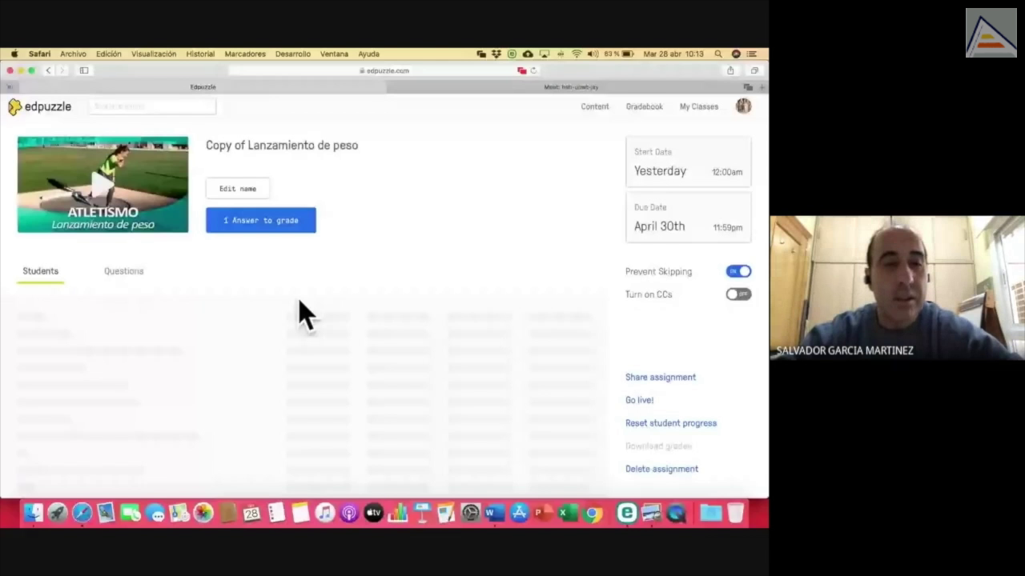The height and width of the screenshot is (576, 1025).
Task: Open Spotlight search
Action: [x=718, y=54]
